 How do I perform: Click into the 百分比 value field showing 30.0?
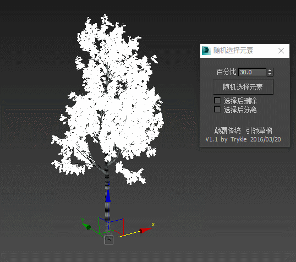(x=252, y=72)
